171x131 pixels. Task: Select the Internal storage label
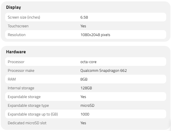[x=21, y=88]
